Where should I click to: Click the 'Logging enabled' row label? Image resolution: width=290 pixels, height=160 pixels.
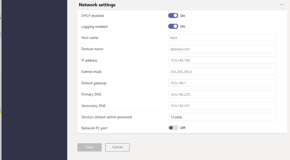pyautogui.click(x=94, y=27)
